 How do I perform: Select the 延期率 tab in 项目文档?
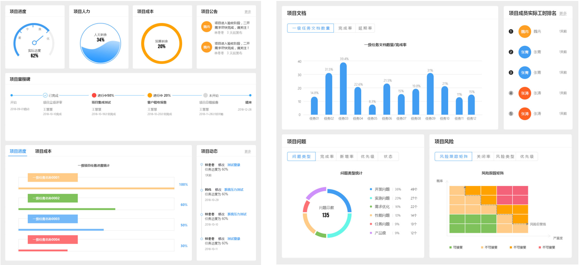tap(365, 28)
